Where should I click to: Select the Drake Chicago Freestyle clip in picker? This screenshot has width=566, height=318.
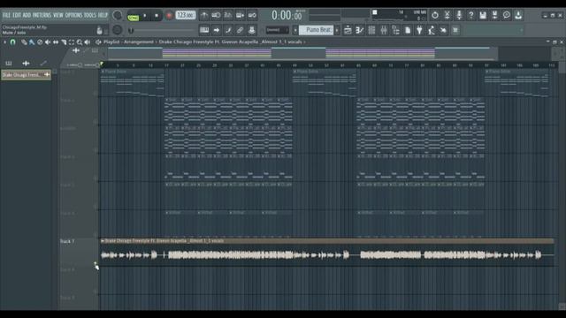click(x=26, y=74)
